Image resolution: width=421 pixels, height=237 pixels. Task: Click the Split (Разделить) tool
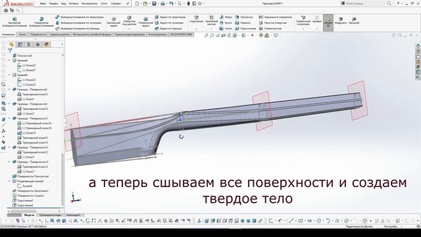click(341, 20)
